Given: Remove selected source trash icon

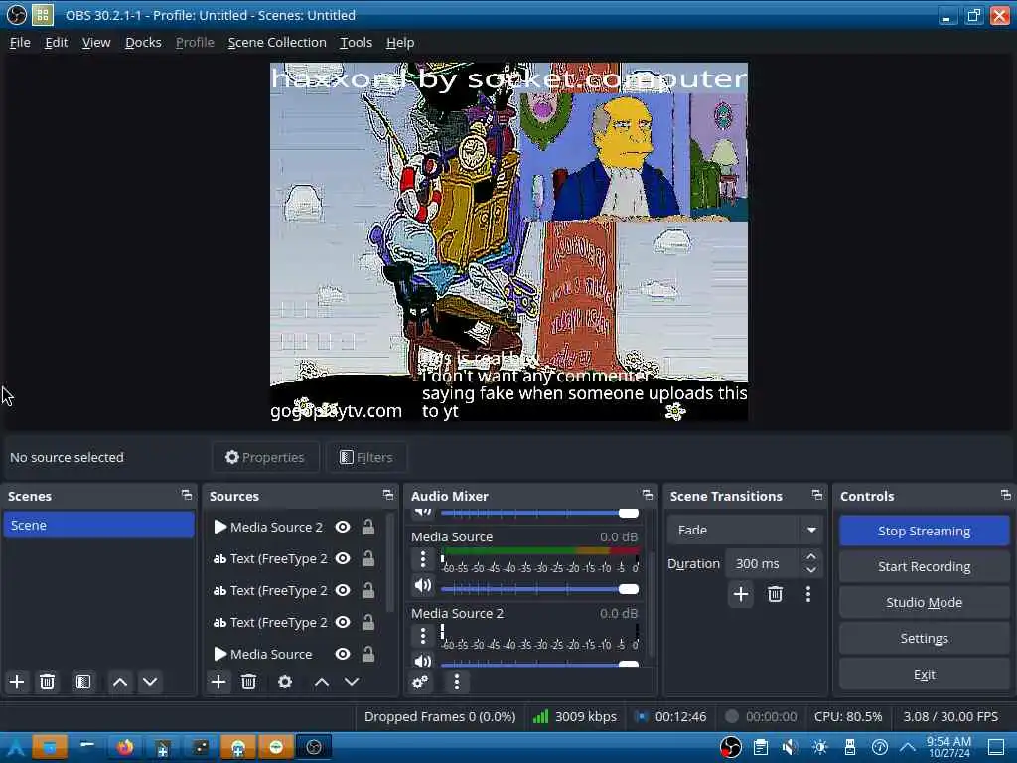Looking at the screenshot, I should [248, 682].
